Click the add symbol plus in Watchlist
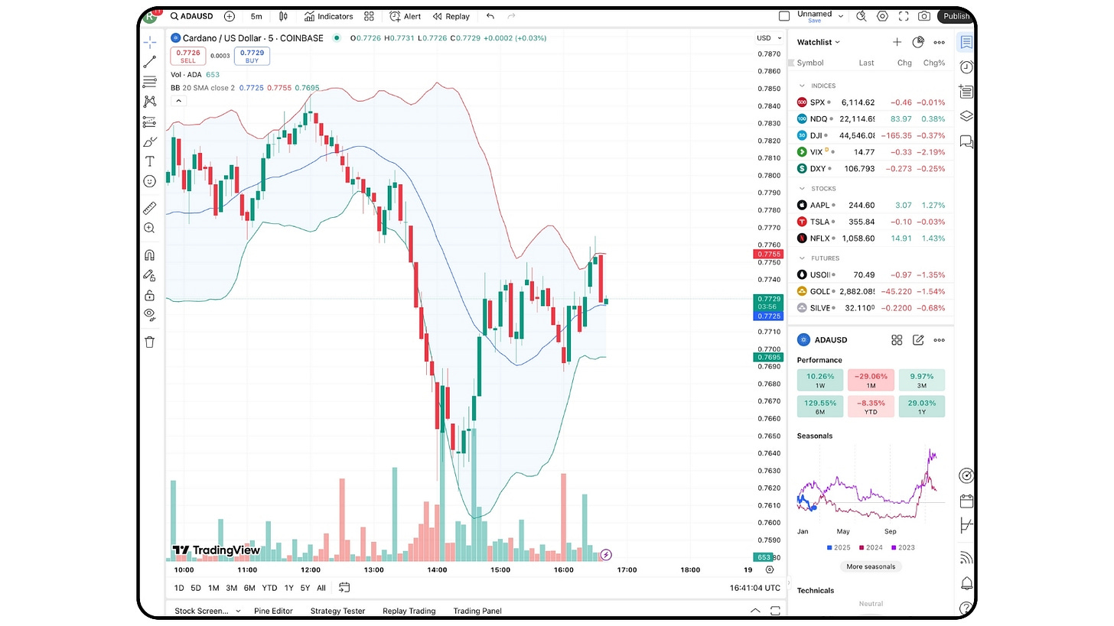Image resolution: width=1114 pixels, height=626 pixels. coord(897,42)
